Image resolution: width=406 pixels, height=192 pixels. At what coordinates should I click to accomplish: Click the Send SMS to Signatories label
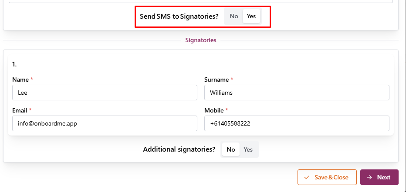tap(179, 17)
